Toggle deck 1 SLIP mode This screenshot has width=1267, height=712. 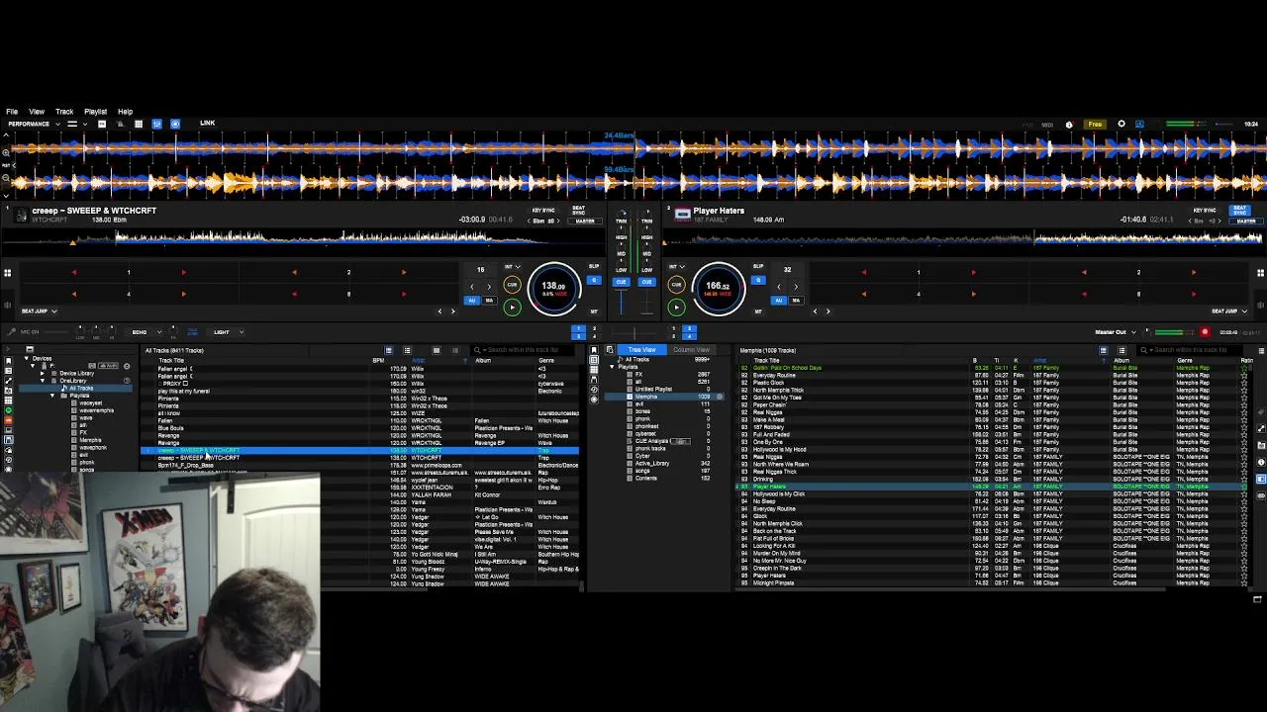click(594, 267)
